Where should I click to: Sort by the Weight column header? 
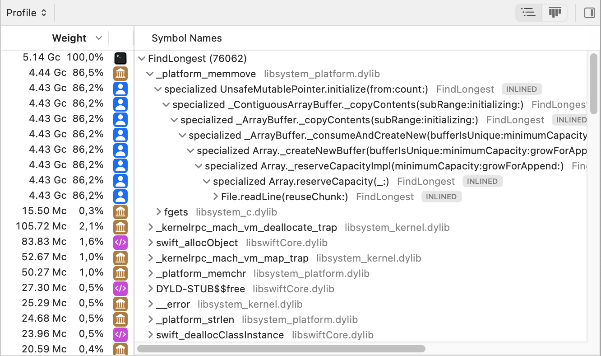point(69,38)
